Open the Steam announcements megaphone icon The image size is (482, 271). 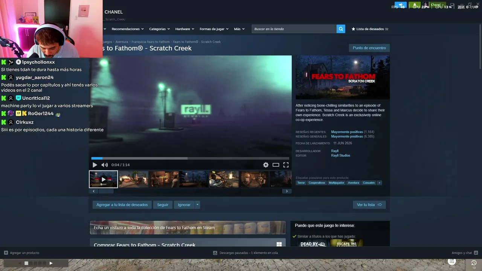pyautogui.click(x=400, y=5)
